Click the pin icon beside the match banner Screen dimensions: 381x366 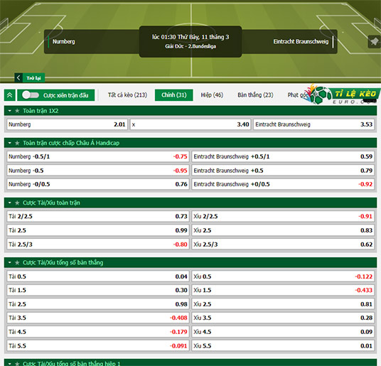(x=374, y=41)
